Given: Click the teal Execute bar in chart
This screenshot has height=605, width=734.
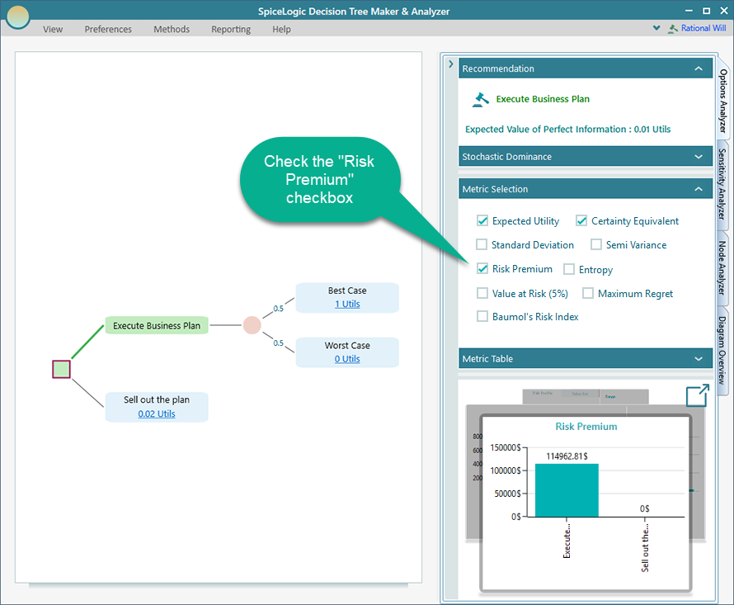Looking at the screenshot, I should (567, 489).
